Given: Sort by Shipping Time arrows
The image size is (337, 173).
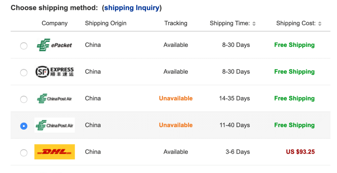Looking at the screenshot, I should [254, 24].
